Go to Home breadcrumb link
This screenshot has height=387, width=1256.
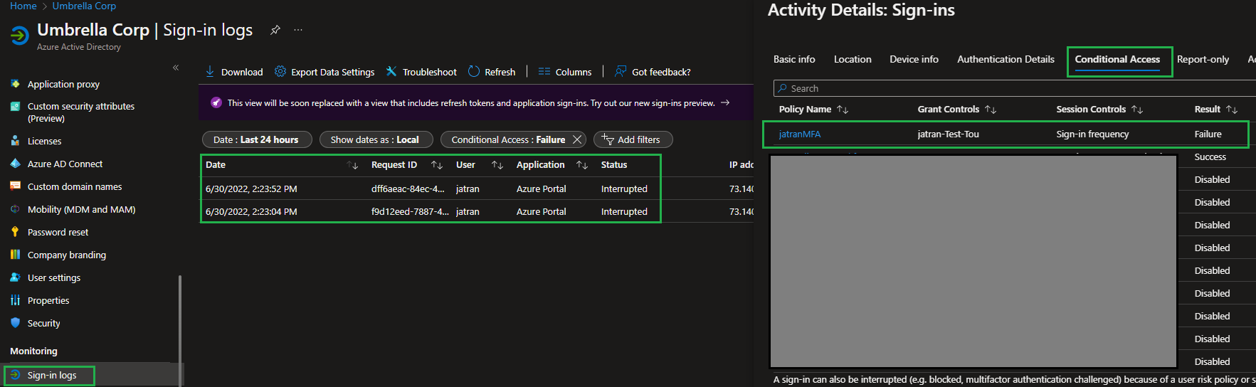tap(23, 6)
